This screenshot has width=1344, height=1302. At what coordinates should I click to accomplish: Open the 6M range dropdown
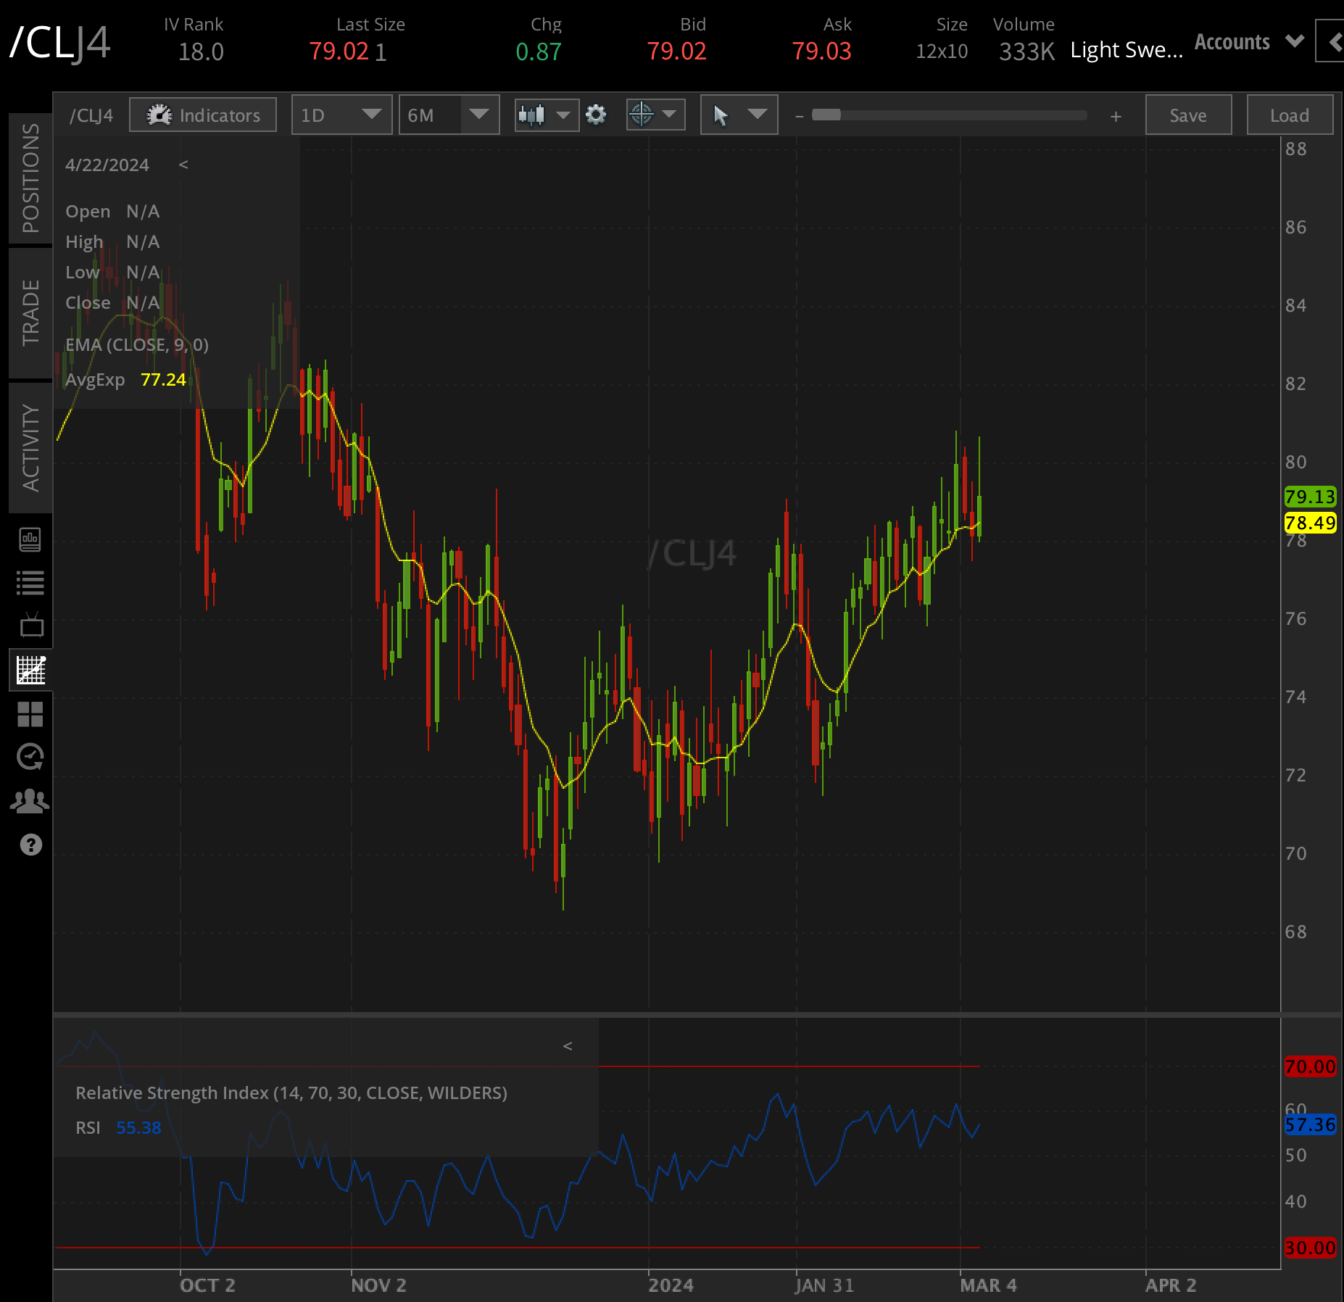click(x=449, y=115)
